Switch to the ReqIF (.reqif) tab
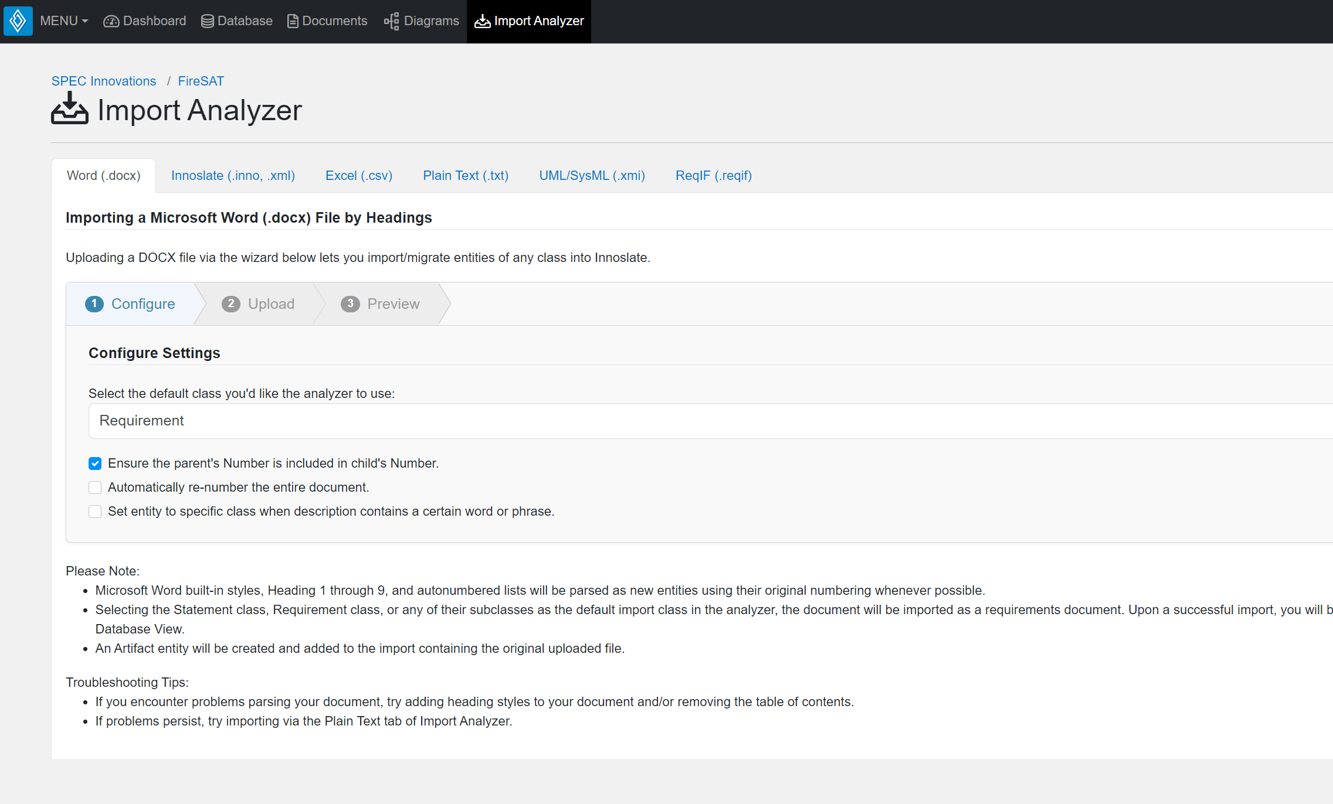 pyautogui.click(x=713, y=176)
